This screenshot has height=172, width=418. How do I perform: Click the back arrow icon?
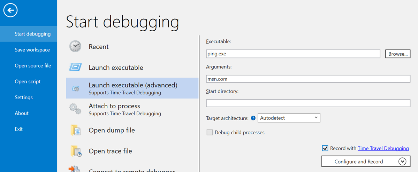(x=10, y=10)
